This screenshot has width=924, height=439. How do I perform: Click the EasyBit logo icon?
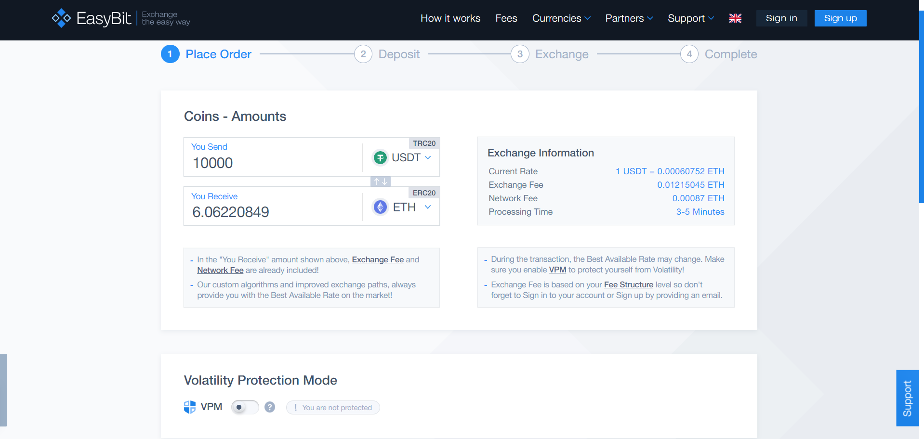(61, 18)
